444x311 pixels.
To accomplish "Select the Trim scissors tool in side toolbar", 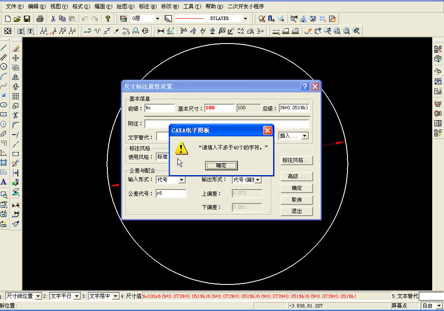I will click(16, 115).
